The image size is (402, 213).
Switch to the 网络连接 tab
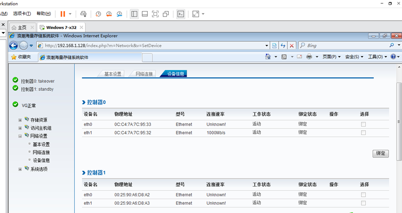[144, 74]
